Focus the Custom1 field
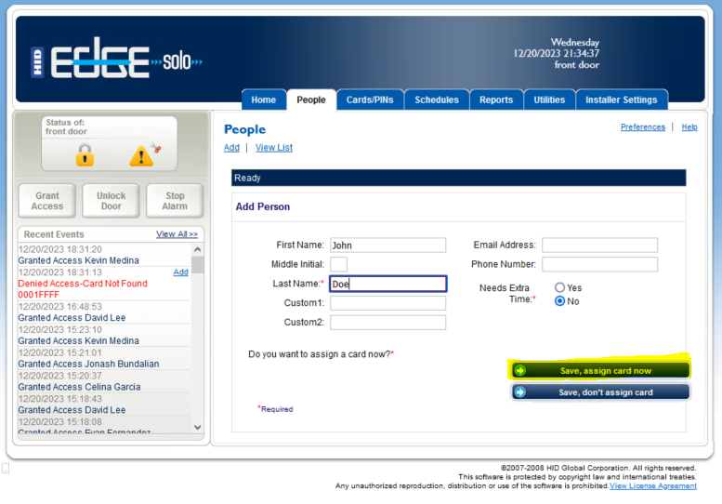The width and height of the screenshot is (722, 504). 387,303
